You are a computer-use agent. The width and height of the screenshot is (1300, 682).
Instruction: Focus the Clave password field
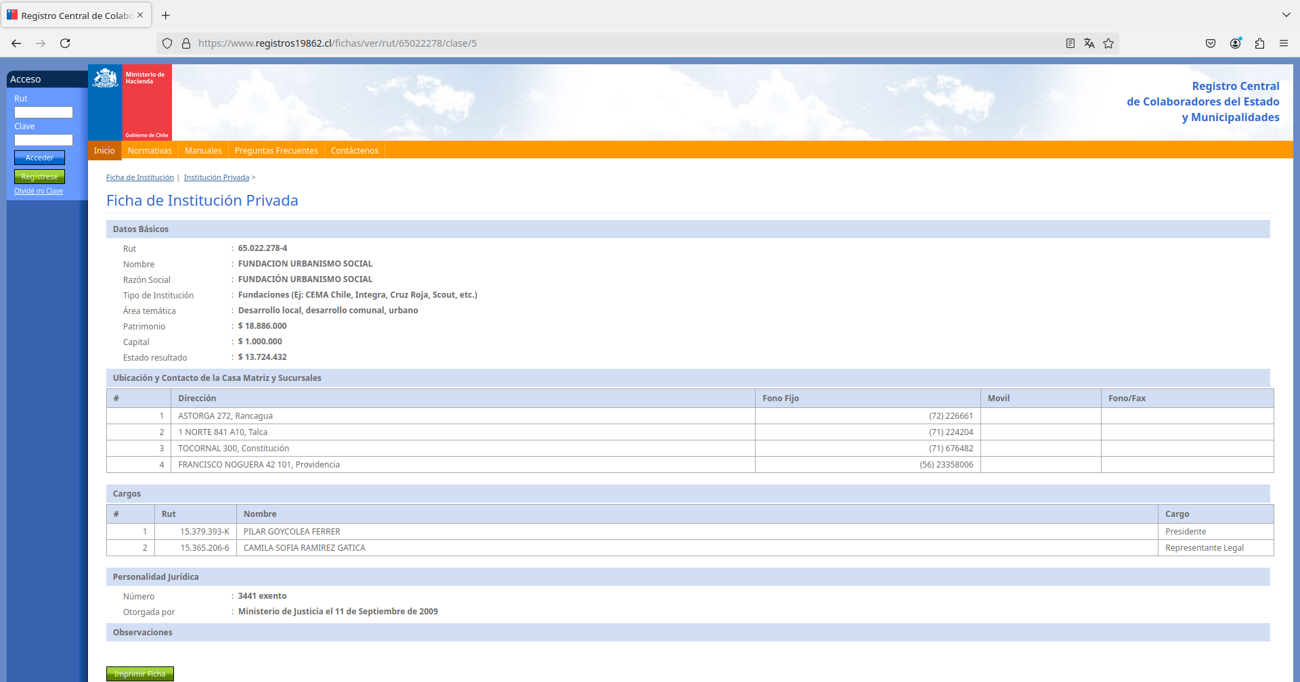pos(43,140)
